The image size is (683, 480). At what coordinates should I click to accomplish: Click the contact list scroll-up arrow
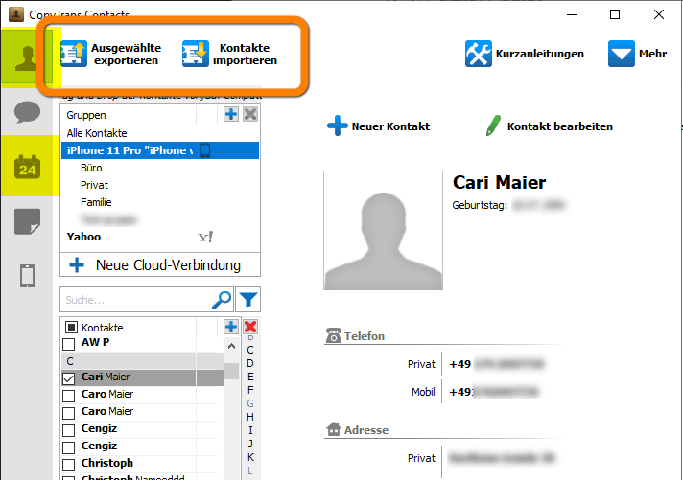[x=232, y=347]
